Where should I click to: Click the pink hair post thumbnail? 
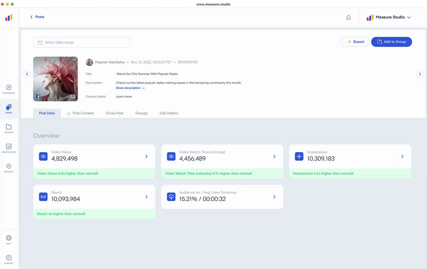coord(56,79)
